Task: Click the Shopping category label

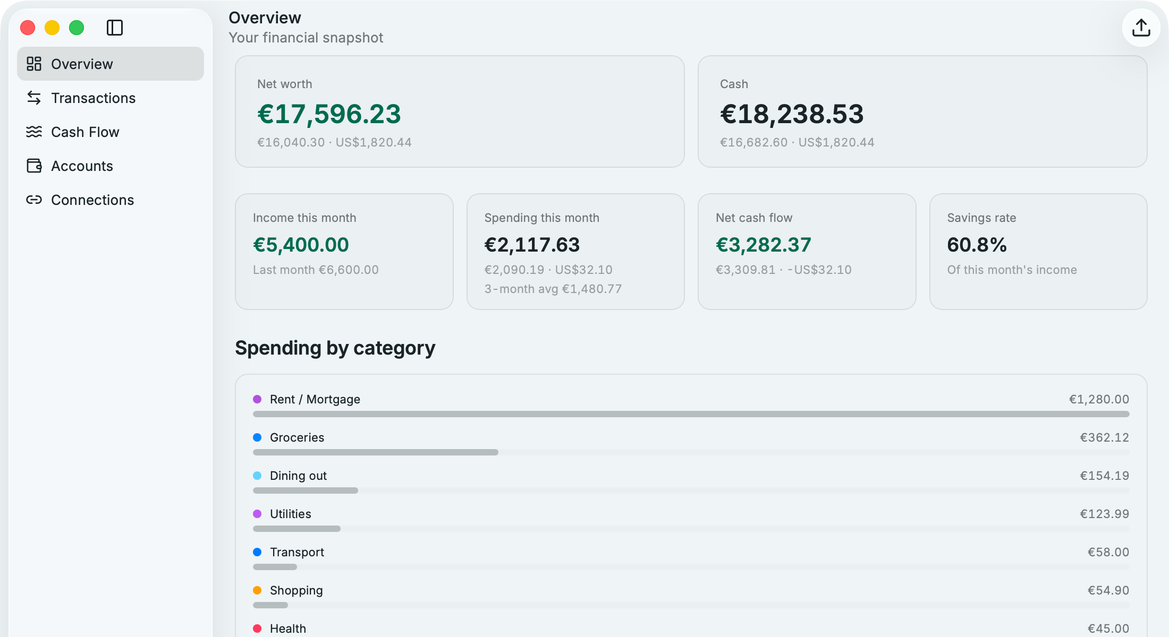Action: (x=297, y=590)
